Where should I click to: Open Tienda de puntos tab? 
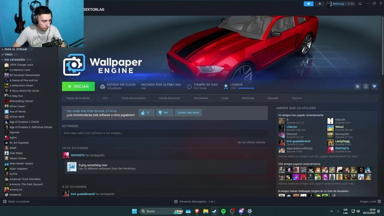coord(169,98)
